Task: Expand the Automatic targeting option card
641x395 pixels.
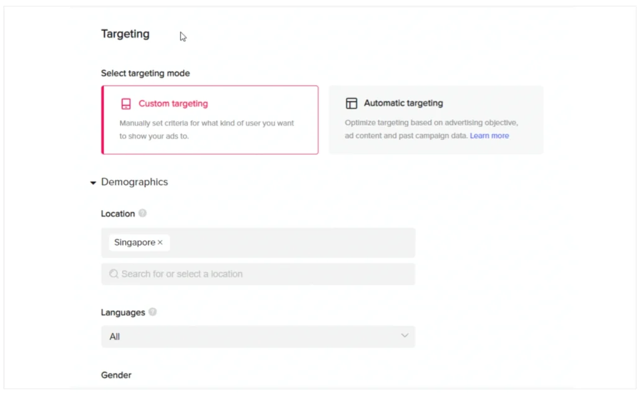Action: point(436,119)
